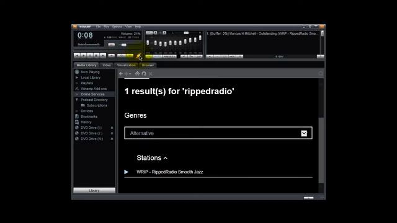Open Winamp Add-ons in sidebar
This screenshot has height=223, width=397.
(94, 89)
